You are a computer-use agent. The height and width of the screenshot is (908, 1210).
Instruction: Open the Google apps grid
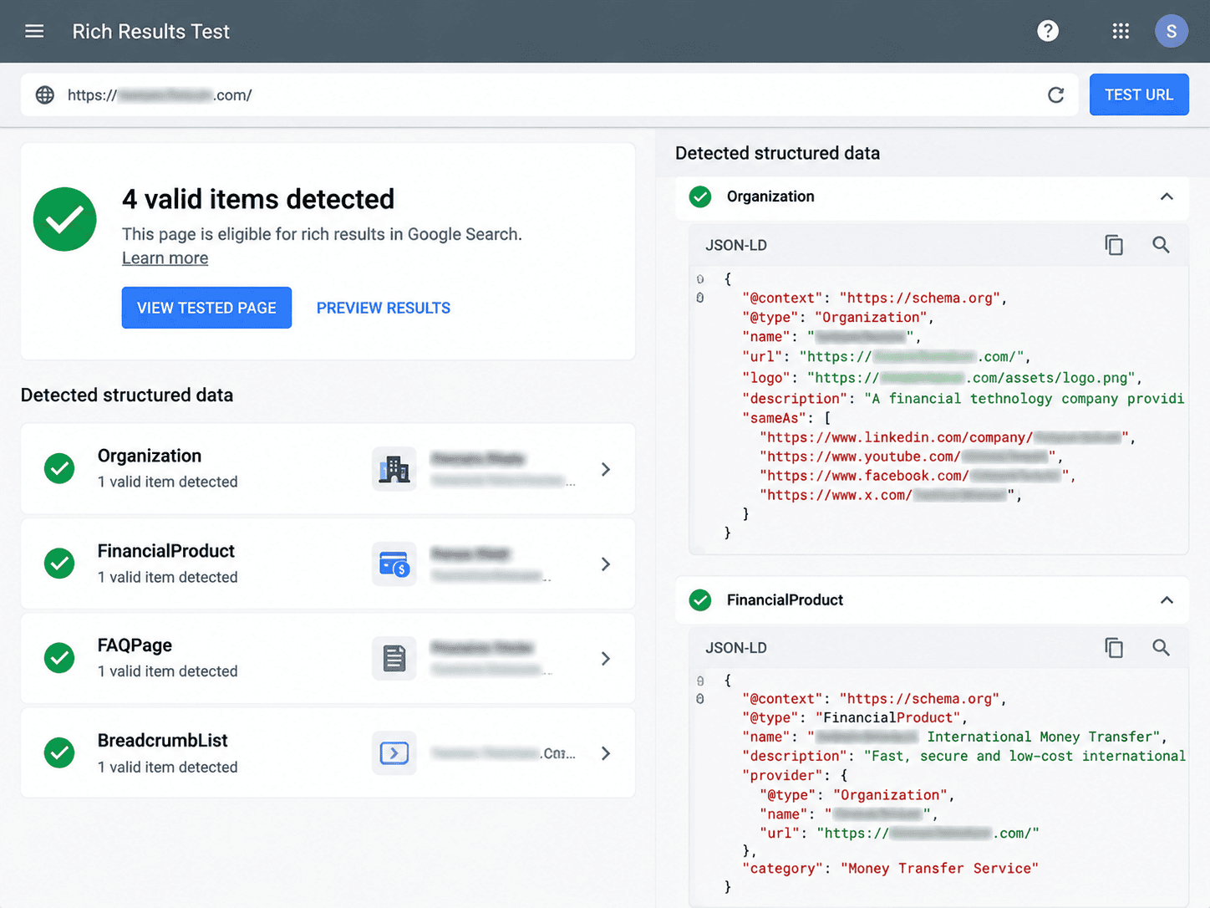1121,32
